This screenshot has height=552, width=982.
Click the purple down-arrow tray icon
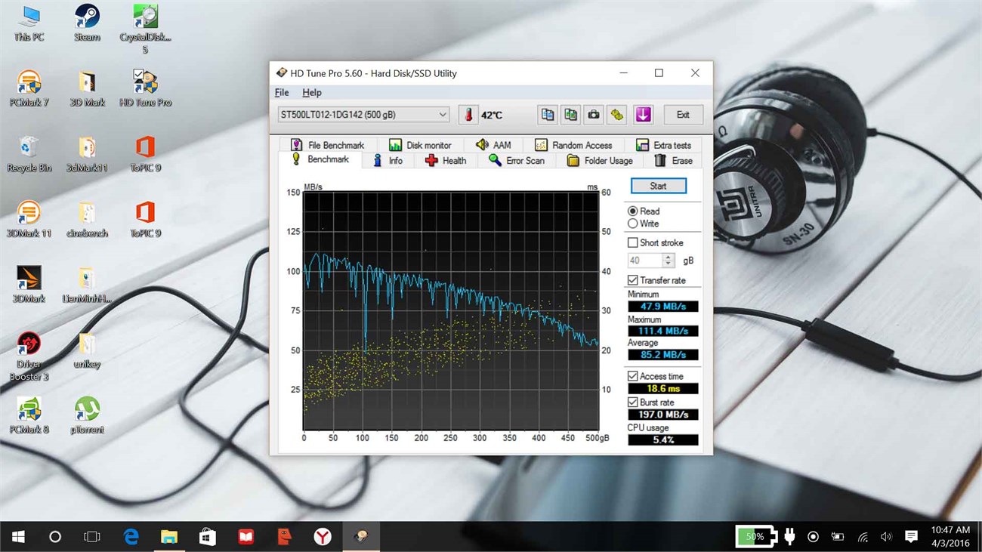(x=642, y=115)
